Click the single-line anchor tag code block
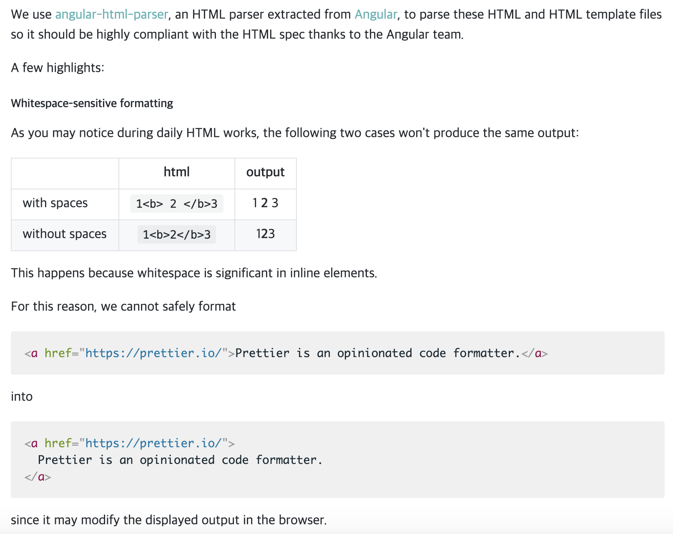Screen dimensions: 673x534 [x=286, y=353]
